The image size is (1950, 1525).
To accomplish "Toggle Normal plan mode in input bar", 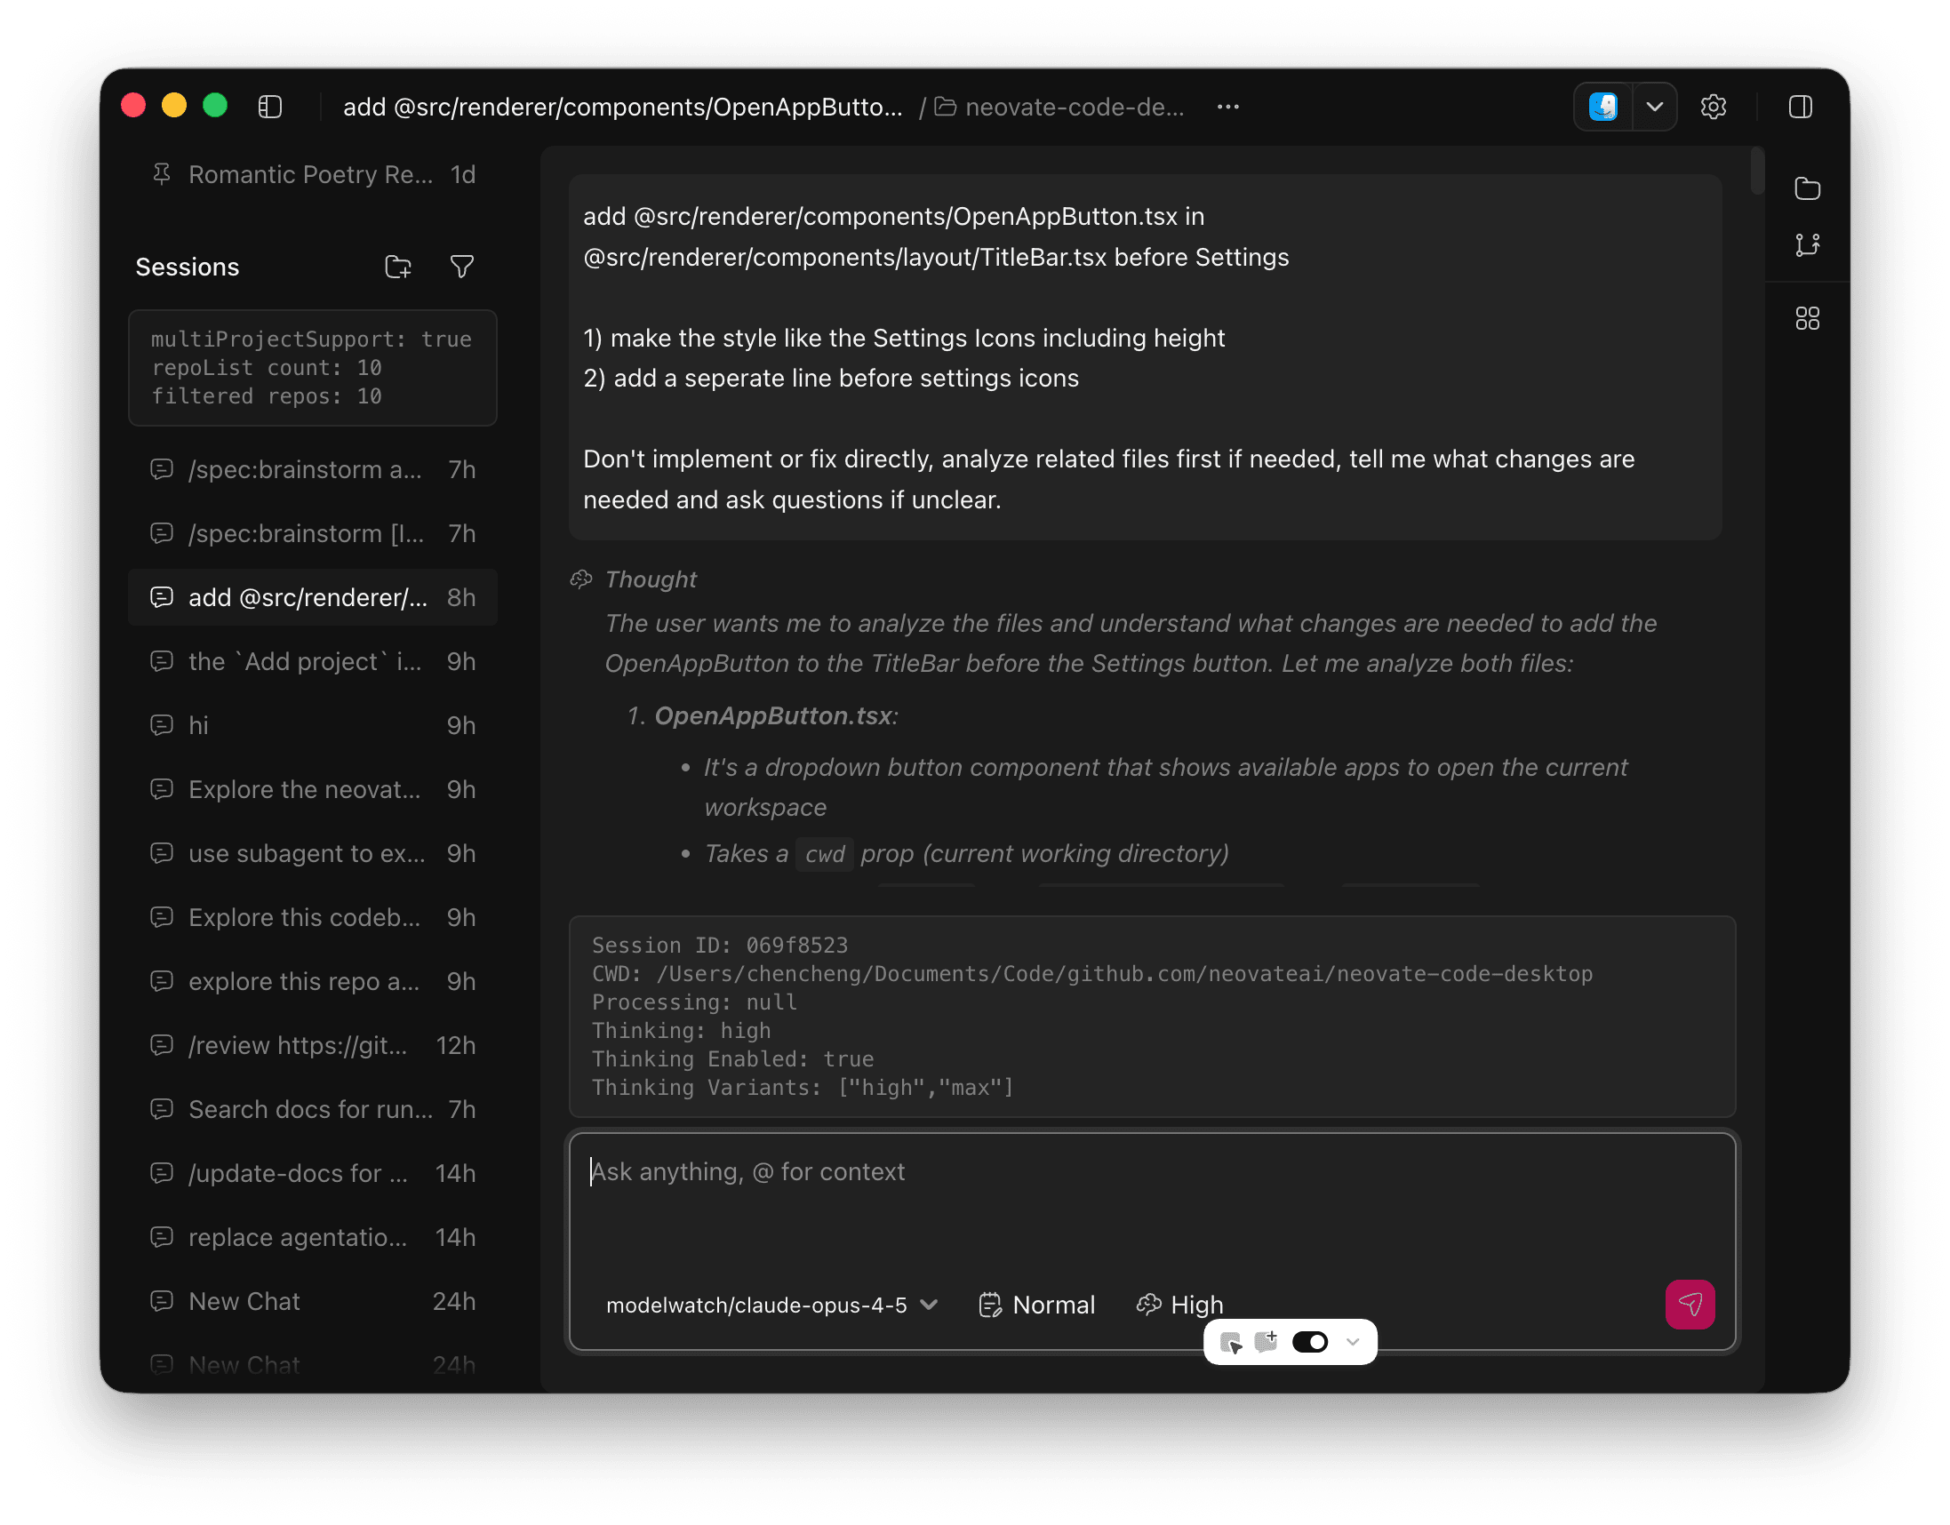I will pos(1036,1305).
